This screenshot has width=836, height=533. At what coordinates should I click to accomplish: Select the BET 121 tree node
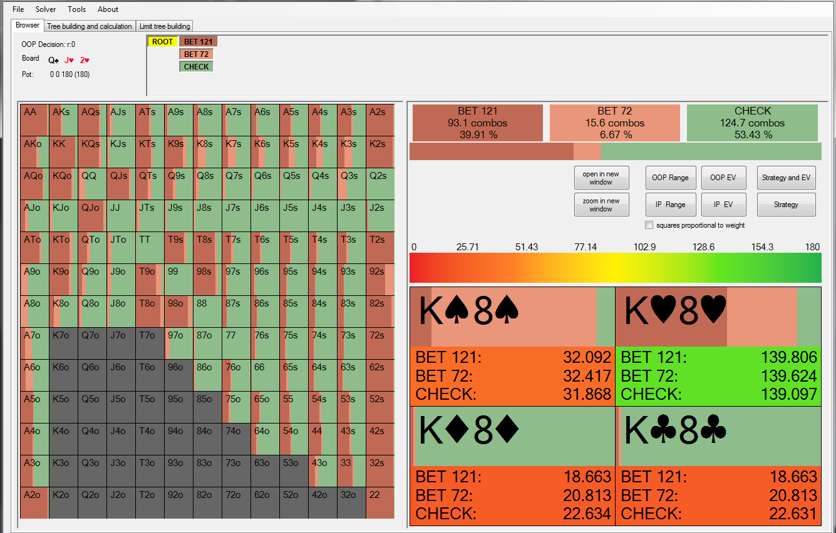(198, 42)
